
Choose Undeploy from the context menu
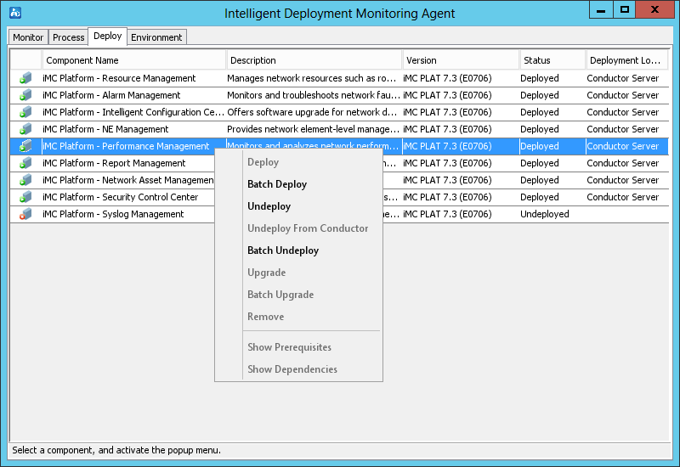pyautogui.click(x=269, y=206)
